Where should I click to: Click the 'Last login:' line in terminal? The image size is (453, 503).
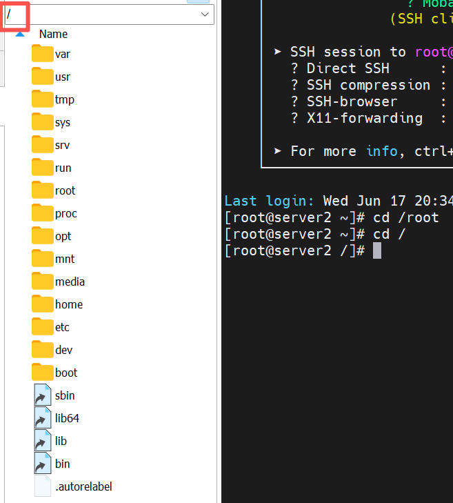(339, 201)
